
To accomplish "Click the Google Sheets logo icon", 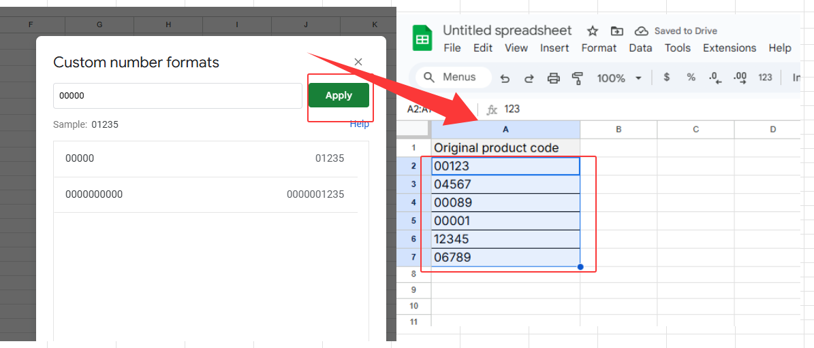I will (x=422, y=38).
